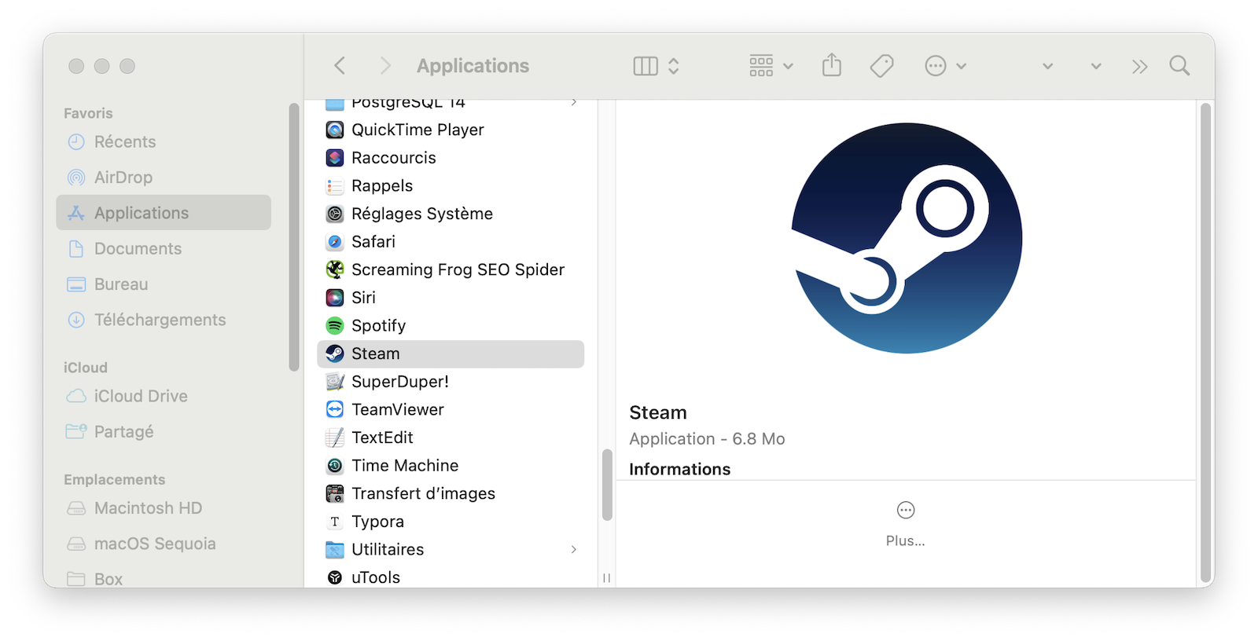Click the Safari compass icon
Image resolution: width=1258 pixels, height=641 pixels.
[335, 242]
